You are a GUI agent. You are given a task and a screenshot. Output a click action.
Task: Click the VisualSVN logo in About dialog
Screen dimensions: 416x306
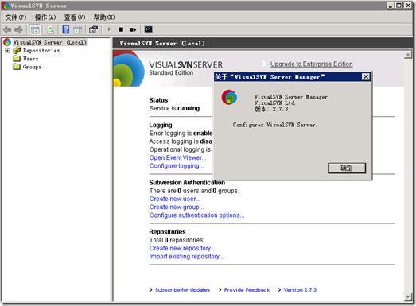click(x=229, y=97)
